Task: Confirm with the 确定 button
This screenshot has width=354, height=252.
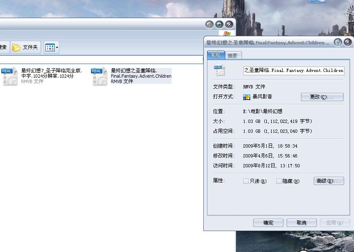Action: click(268, 223)
